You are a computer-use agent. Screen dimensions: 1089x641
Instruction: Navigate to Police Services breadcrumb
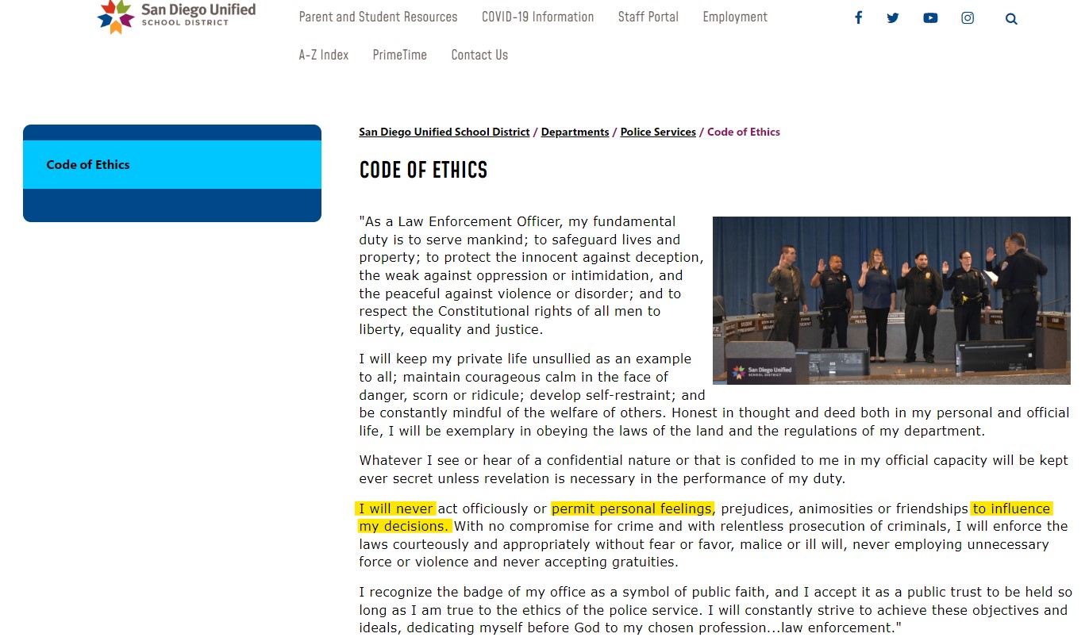click(658, 132)
